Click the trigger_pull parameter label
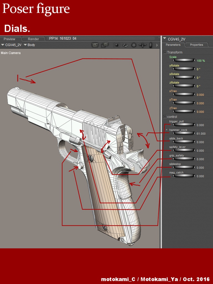Viewport: 213px width, 284px height. 177,121
